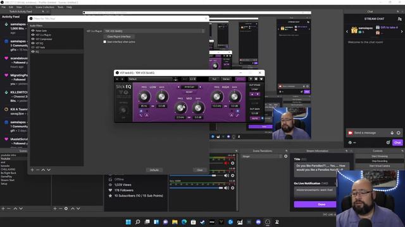The image size is (405, 227).
Task: Open Tools menu in OBS
Action: click(60, 7)
